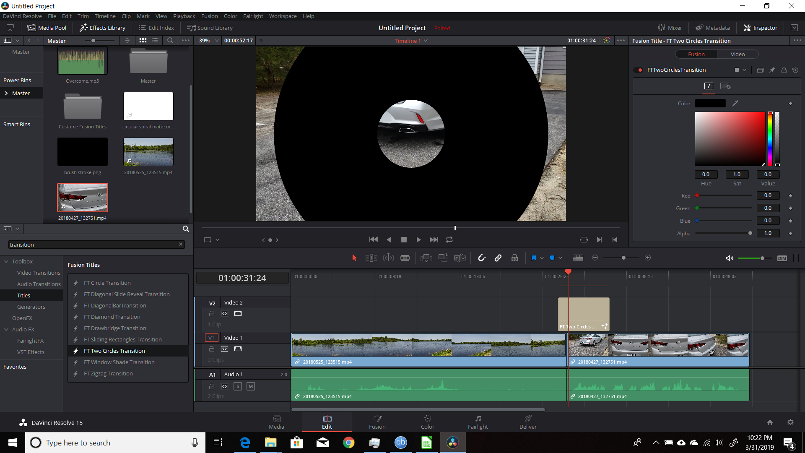Select FT Two Circles clip on V2
805x453 pixels.
[584, 314]
